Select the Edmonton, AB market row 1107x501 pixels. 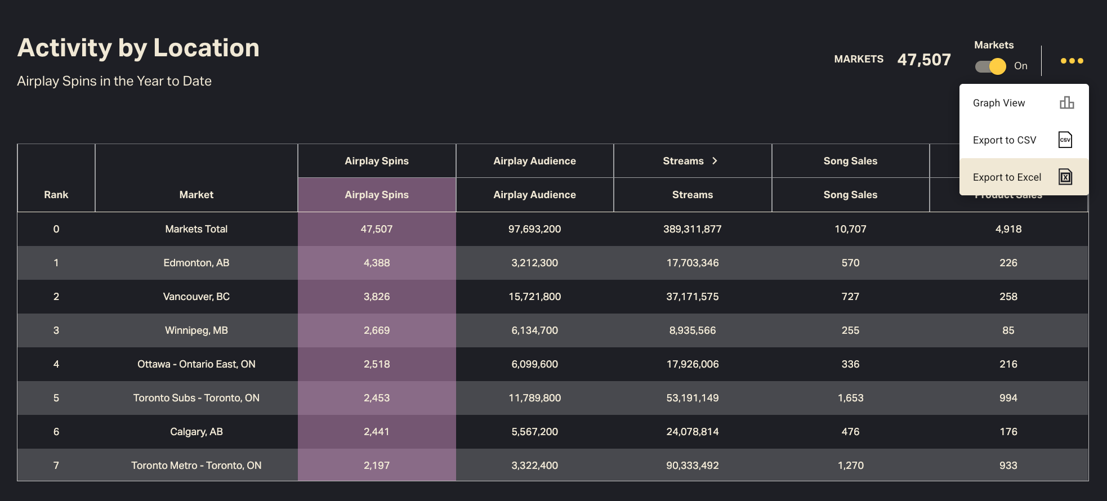196,263
